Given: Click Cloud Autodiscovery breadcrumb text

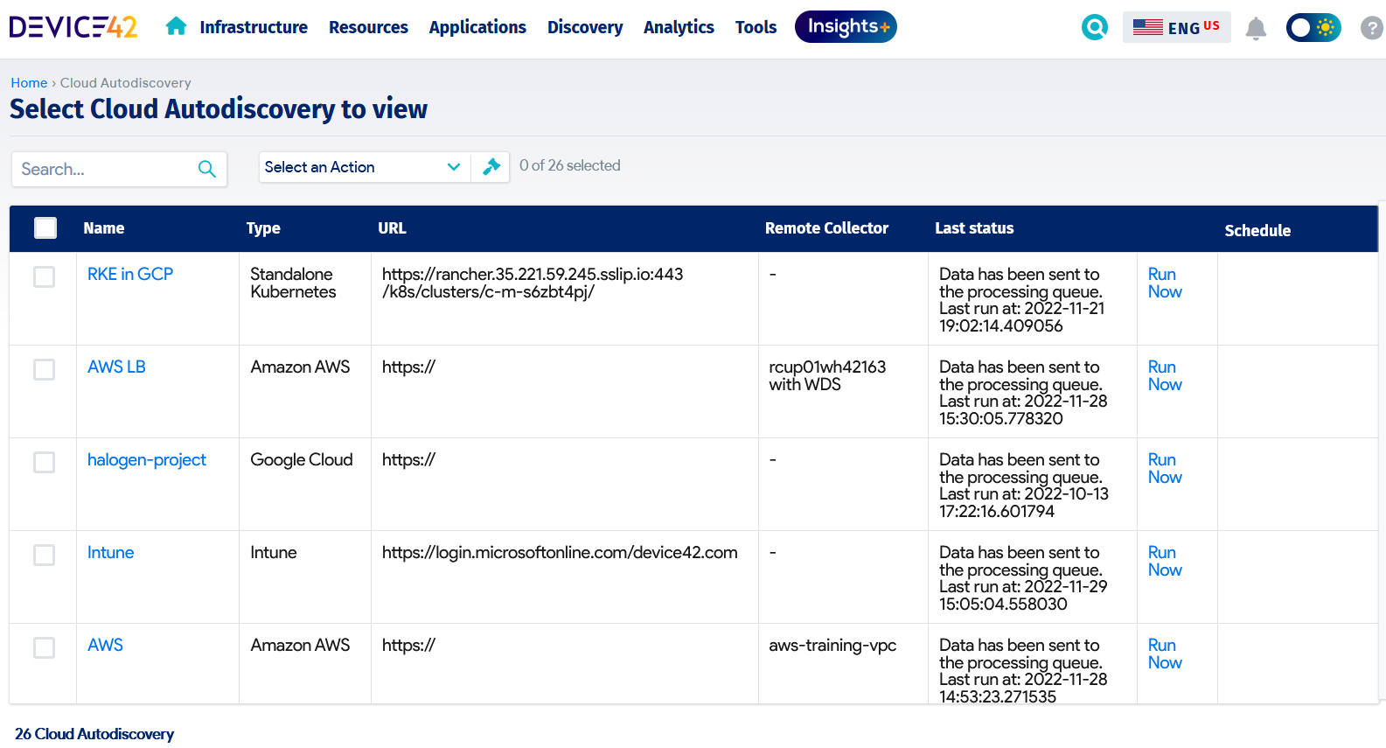Looking at the screenshot, I should coord(126,82).
